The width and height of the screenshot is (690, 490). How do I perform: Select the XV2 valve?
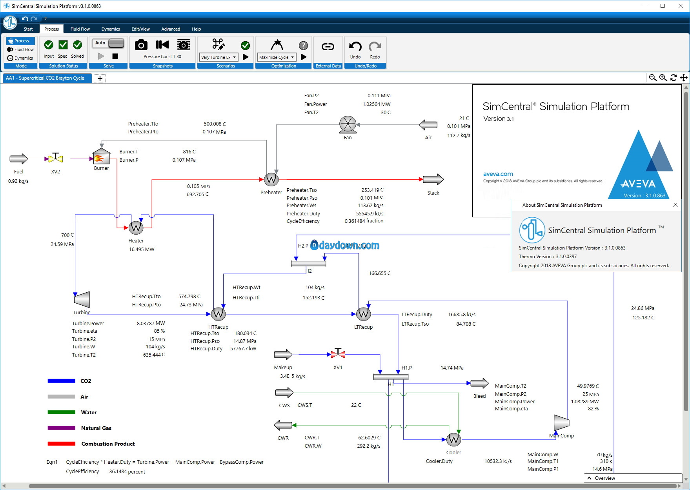56,158
